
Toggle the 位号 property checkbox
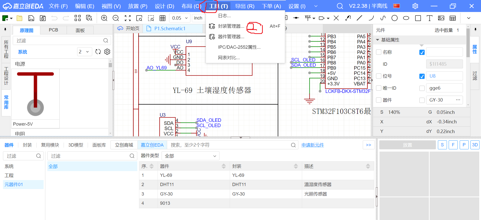coord(379,76)
